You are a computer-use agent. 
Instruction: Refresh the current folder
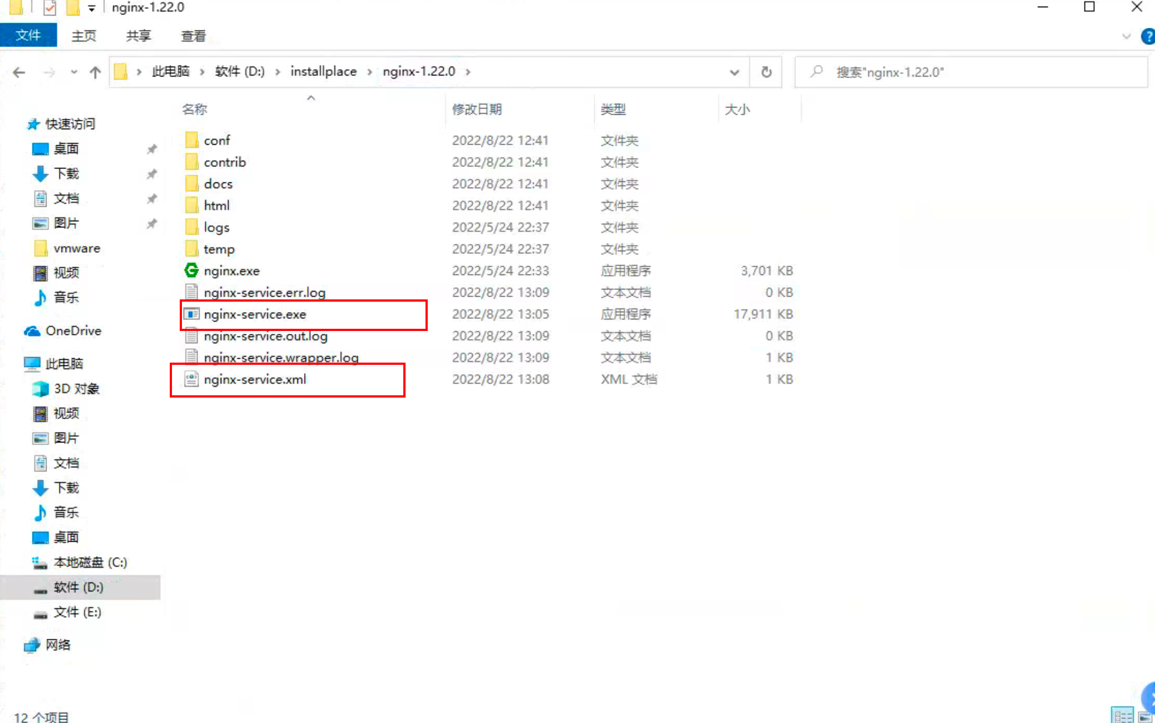(766, 72)
